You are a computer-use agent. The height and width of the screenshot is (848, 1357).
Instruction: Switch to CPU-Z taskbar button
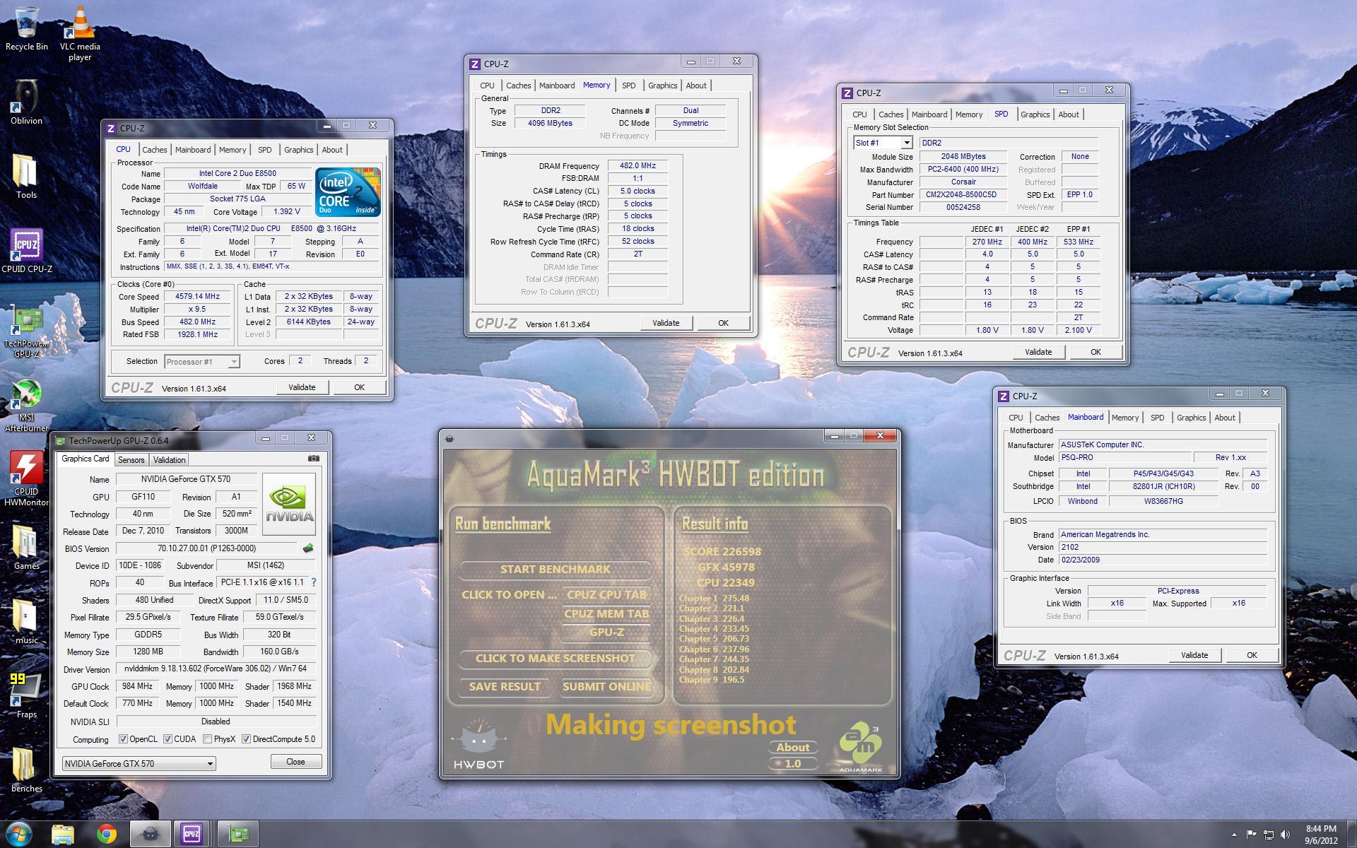coord(192,835)
